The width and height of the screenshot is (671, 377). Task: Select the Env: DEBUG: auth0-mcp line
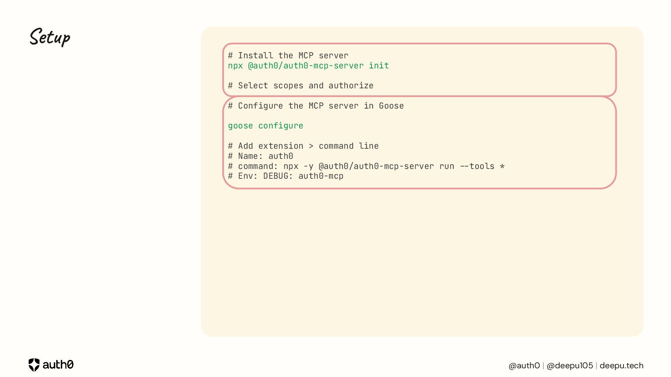point(286,176)
